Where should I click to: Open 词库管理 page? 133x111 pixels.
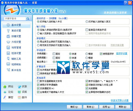click(16, 48)
